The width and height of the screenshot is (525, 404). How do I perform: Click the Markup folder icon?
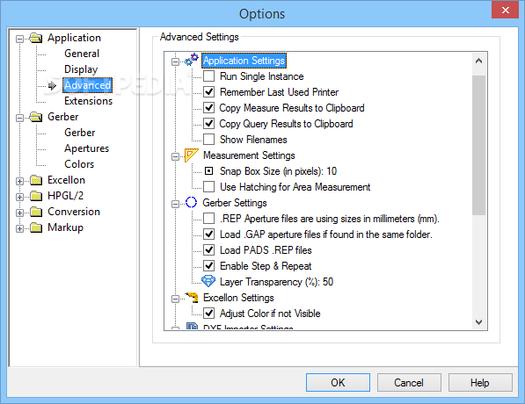pyautogui.click(x=36, y=227)
